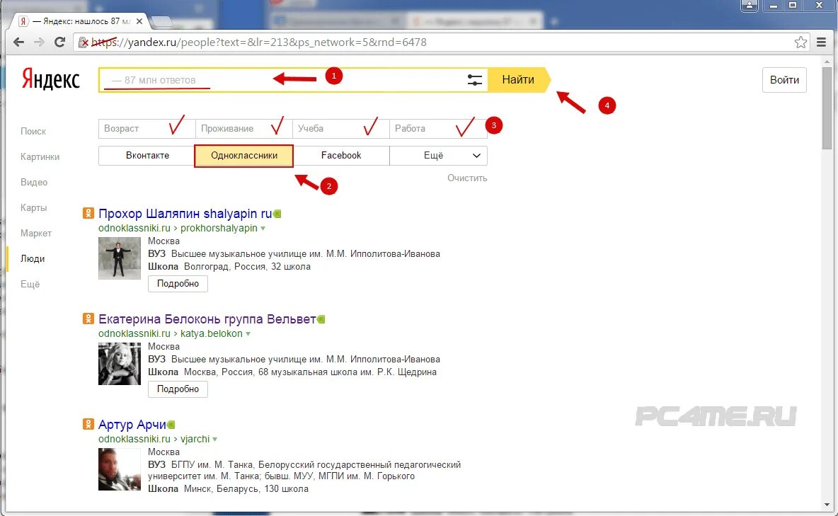This screenshot has width=838, height=516.
Task: Open Артур Арчи profile photo
Action: 119,469
